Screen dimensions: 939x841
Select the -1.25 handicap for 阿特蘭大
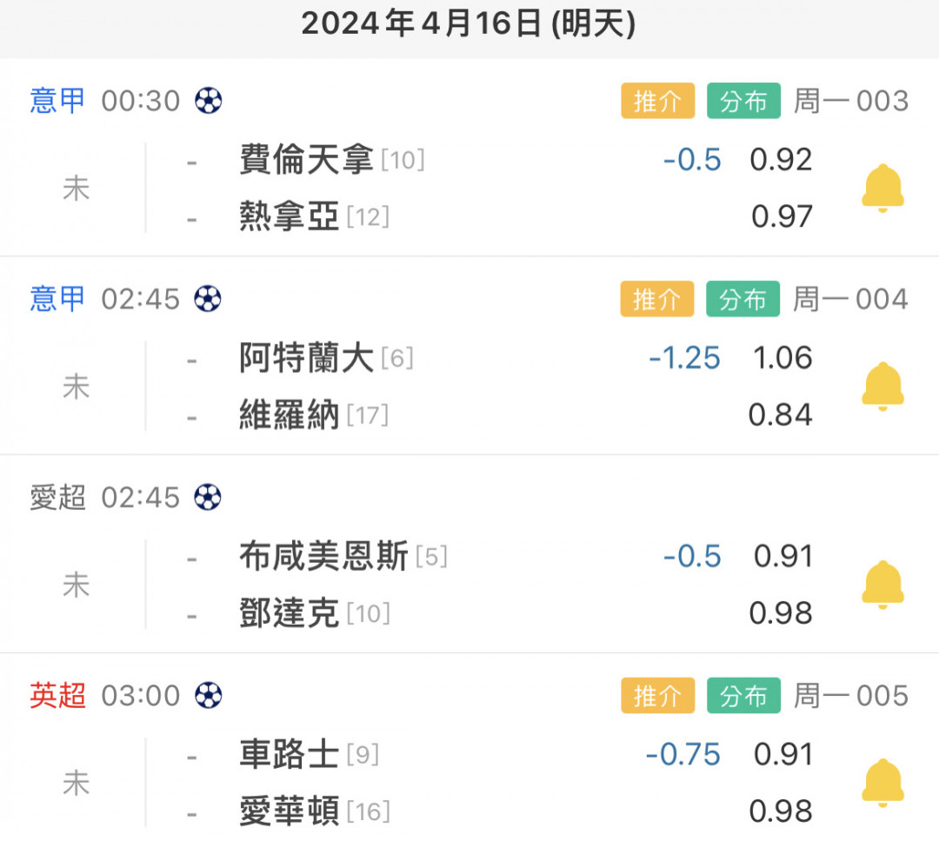[x=684, y=358]
